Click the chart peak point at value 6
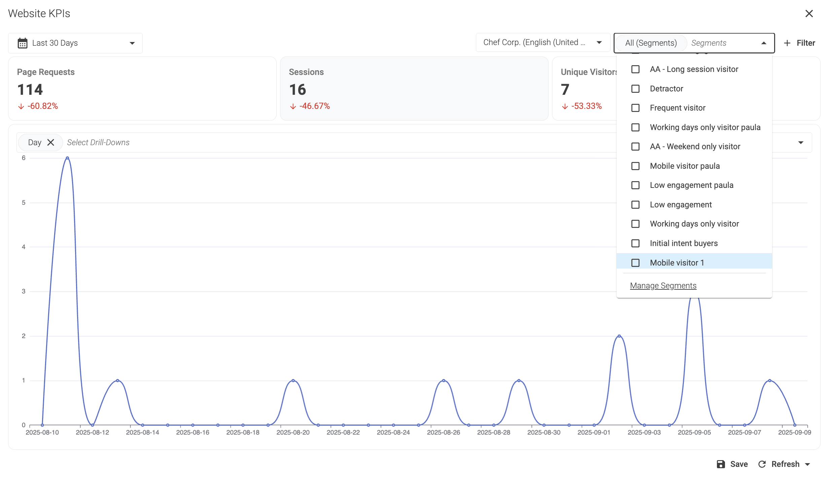The width and height of the screenshot is (830, 484). click(x=67, y=158)
